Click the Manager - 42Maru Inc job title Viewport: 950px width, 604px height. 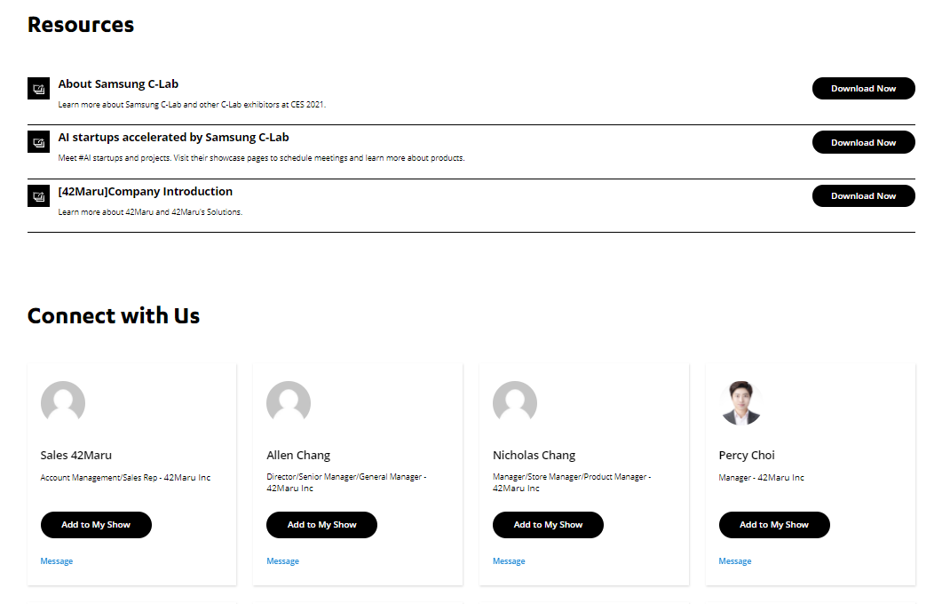click(x=761, y=478)
